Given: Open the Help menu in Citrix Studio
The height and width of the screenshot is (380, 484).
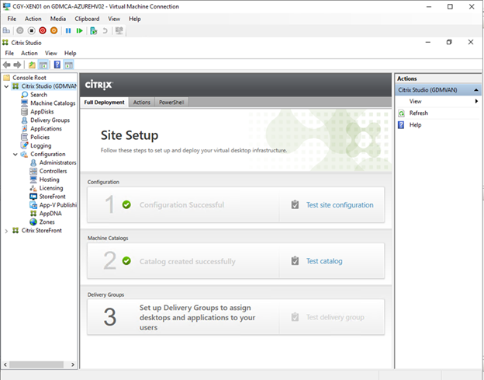Looking at the screenshot, I should coord(70,53).
